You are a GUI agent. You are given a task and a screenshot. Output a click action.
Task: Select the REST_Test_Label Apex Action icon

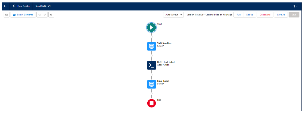coord(151,65)
